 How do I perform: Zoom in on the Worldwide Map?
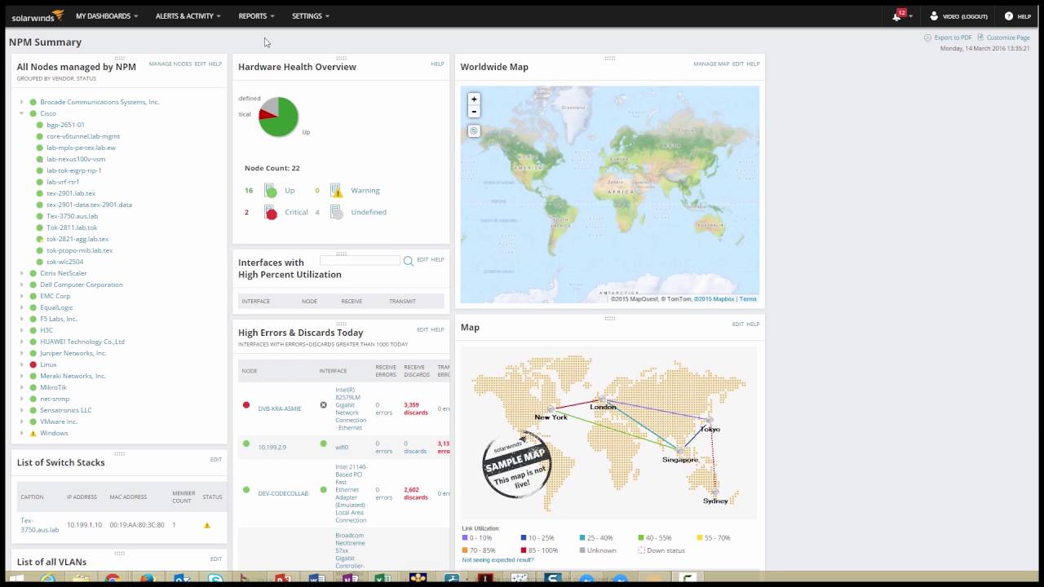point(474,99)
